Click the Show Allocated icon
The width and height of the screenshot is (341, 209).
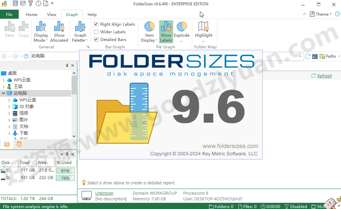(59, 31)
